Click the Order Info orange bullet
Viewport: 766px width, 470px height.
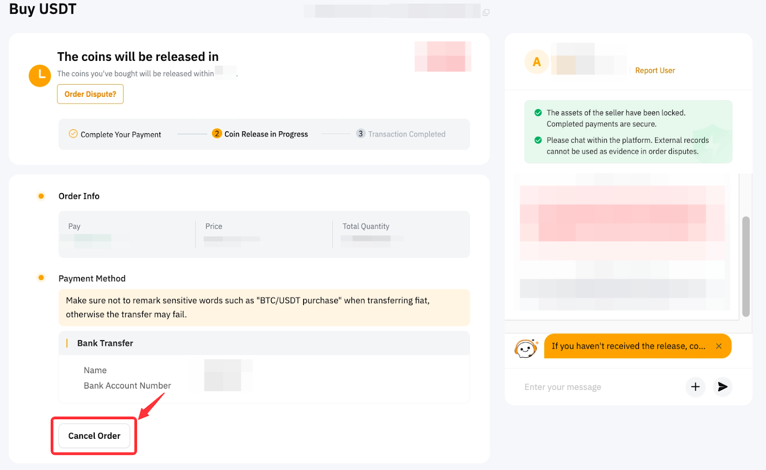point(41,196)
